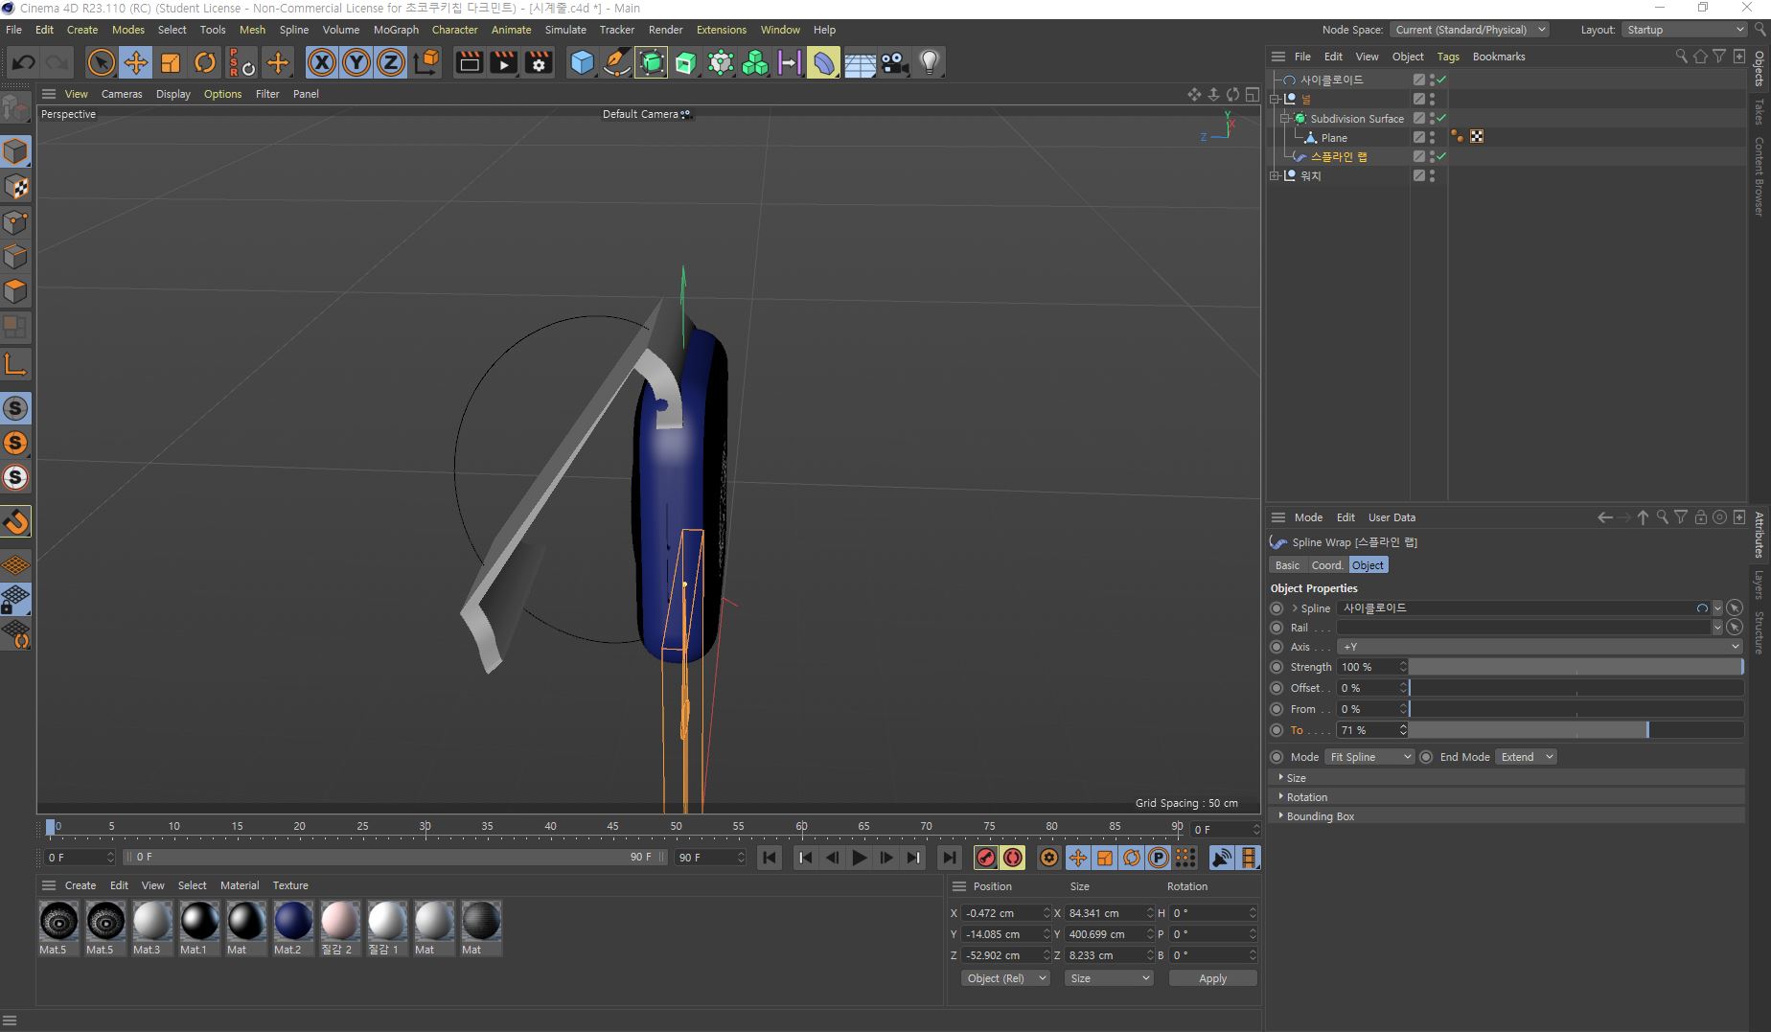Toggle X axis lock
This screenshot has width=1771, height=1032.
[x=322, y=63]
